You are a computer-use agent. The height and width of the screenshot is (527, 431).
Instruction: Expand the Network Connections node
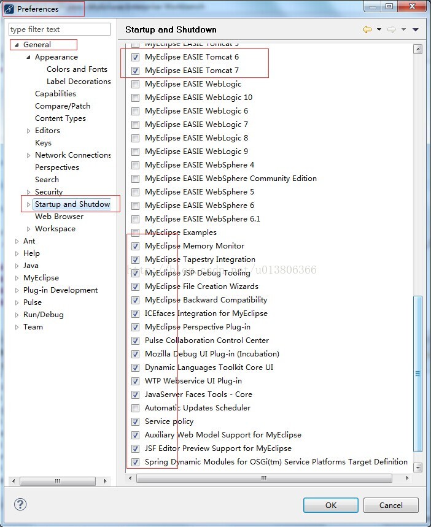pos(28,155)
